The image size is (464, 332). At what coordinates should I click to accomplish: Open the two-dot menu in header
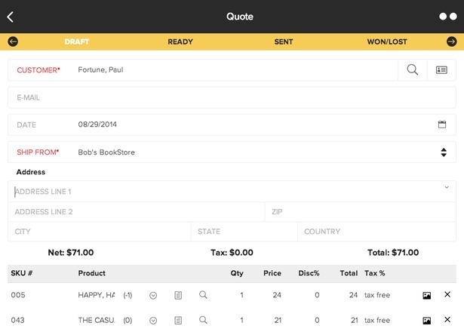(x=447, y=17)
